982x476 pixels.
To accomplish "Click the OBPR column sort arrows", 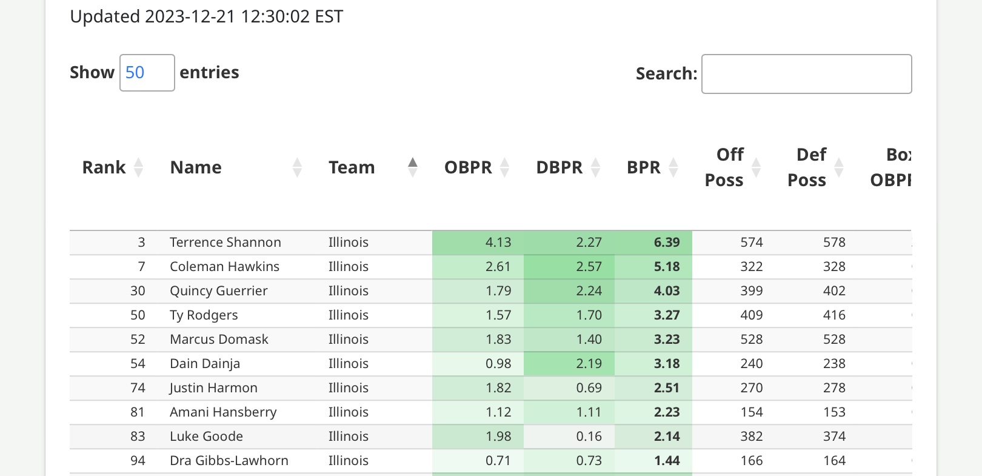I will (x=504, y=167).
